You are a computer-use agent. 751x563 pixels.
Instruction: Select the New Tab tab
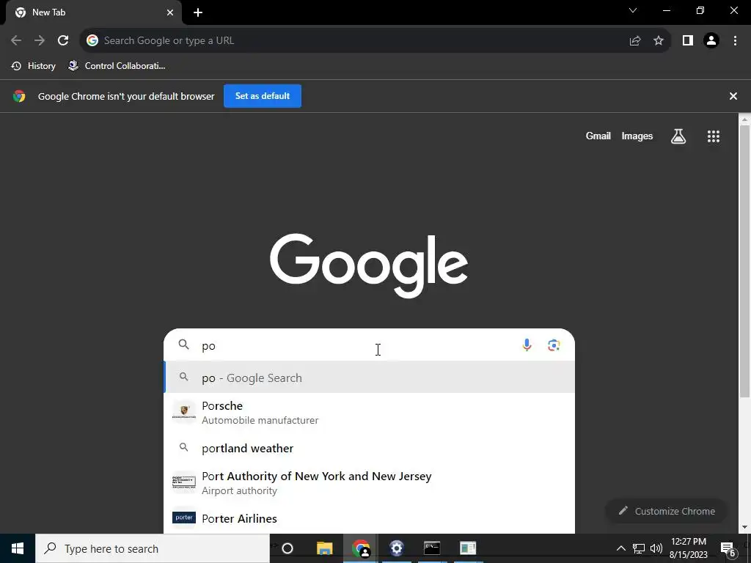94,12
